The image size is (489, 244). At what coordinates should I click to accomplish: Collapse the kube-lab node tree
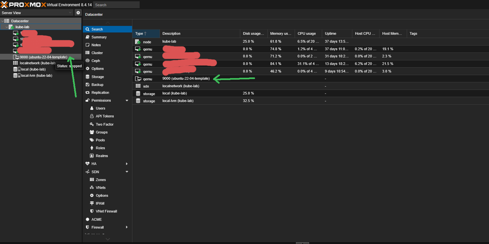coord(7,27)
